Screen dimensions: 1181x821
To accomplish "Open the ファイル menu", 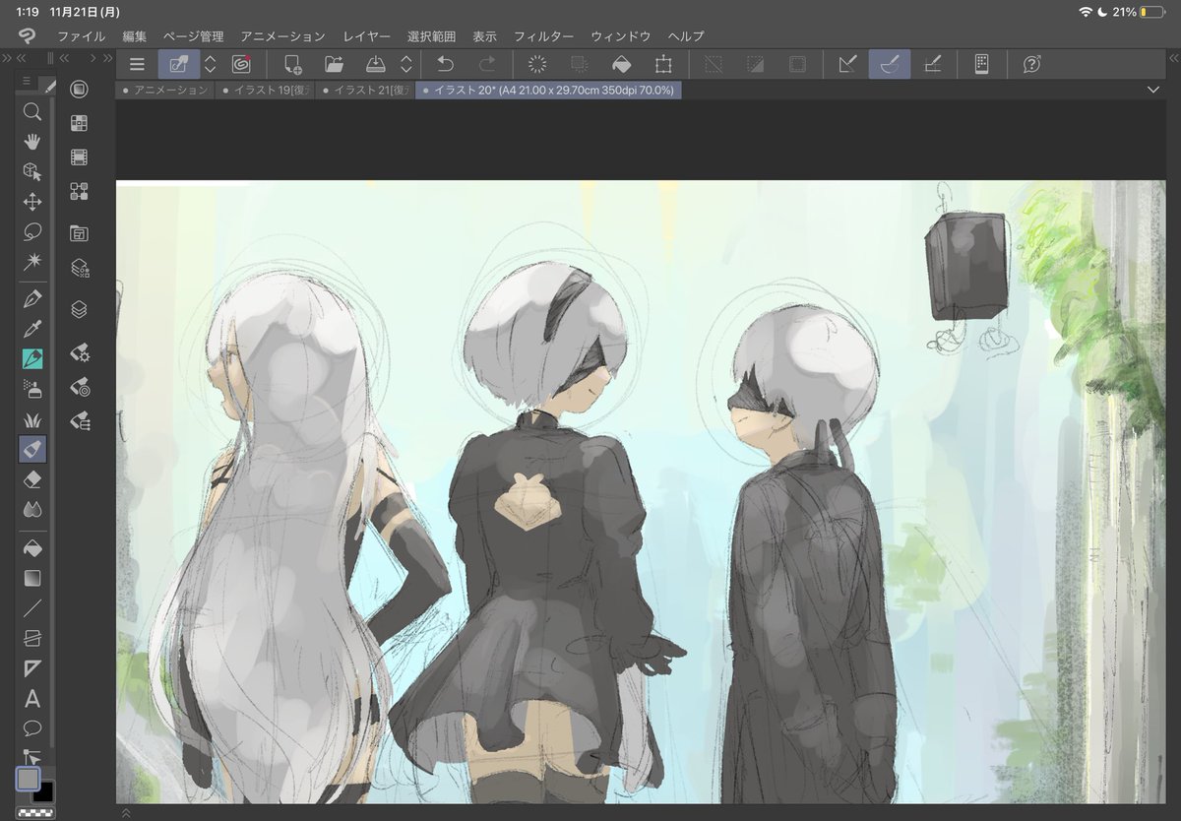I will [81, 36].
